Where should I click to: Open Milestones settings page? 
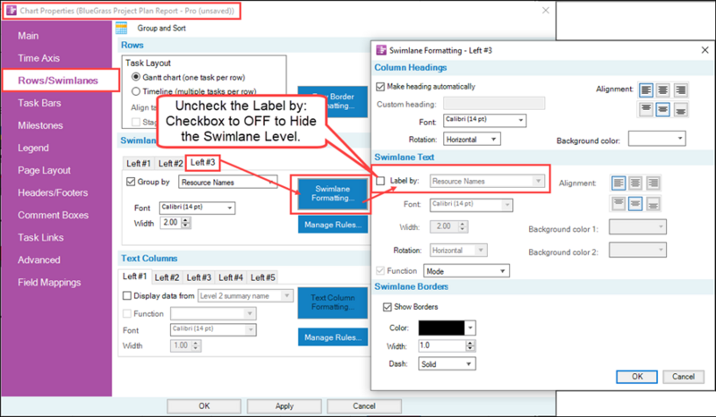coord(40,125)
